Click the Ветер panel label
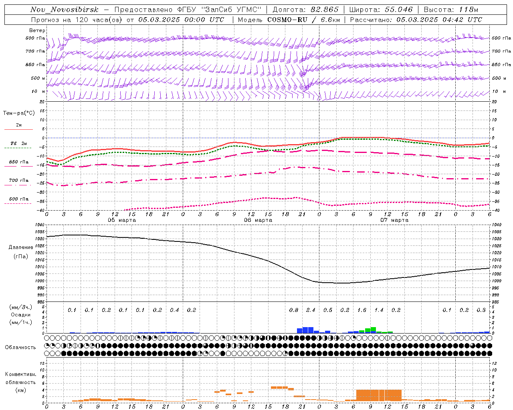 (37, 30)
